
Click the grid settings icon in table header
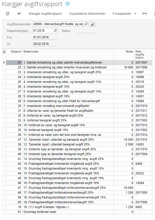[x=4, y=52]
